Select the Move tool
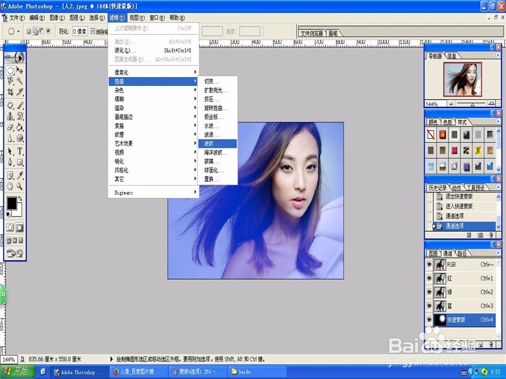Viewport: 506px width, 379px height. 20,70
